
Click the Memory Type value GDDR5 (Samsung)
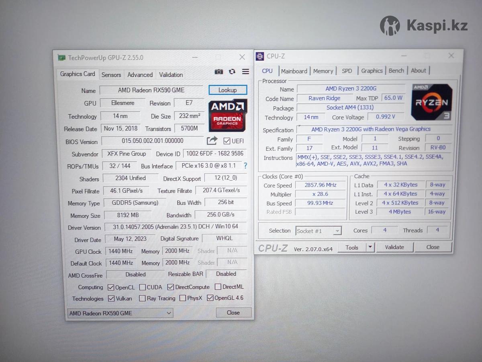(x=135, y=203)
